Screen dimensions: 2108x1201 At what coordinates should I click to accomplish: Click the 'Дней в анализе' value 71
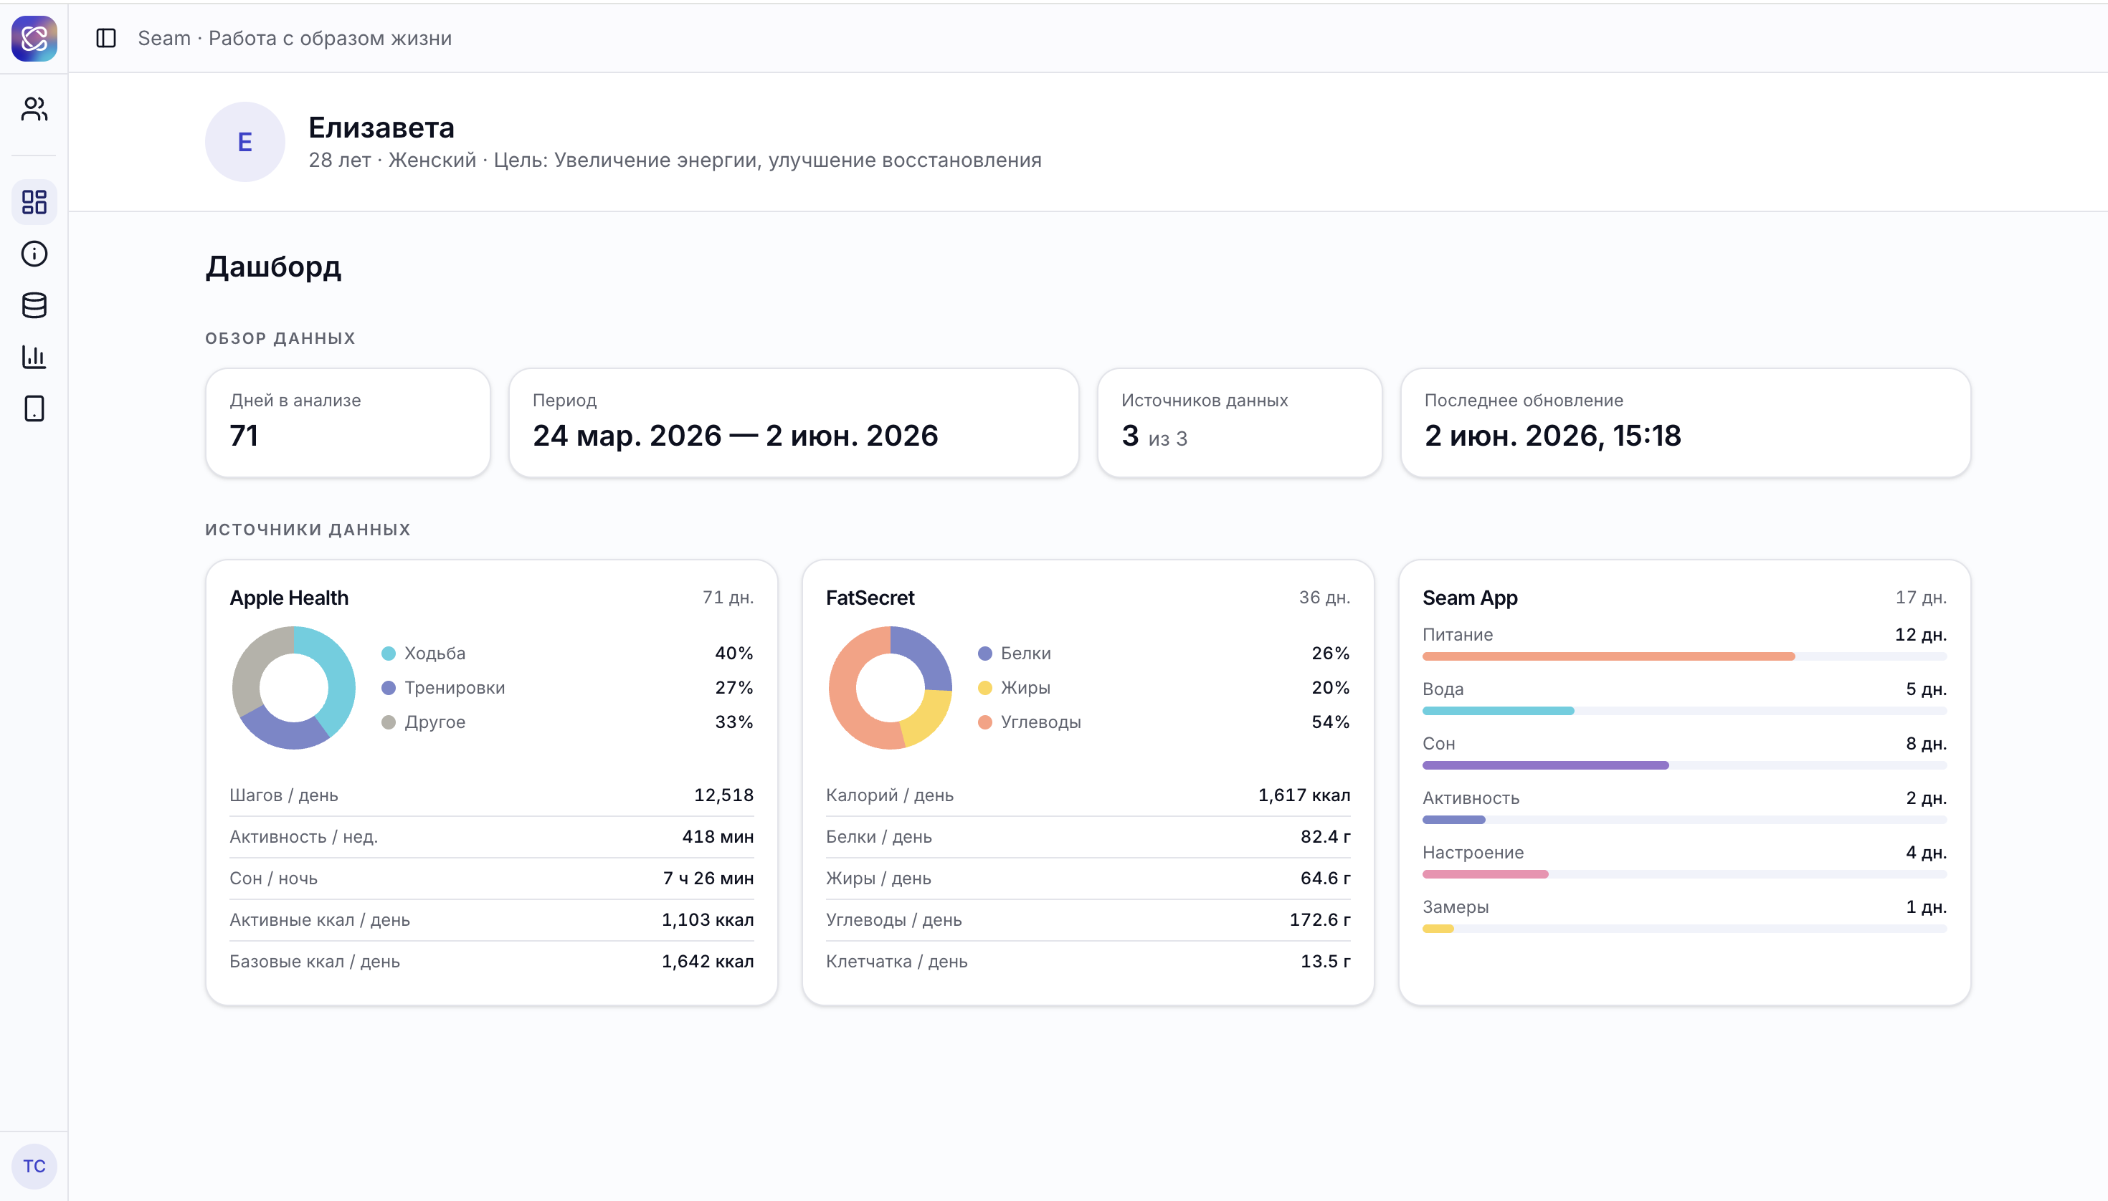coord(244,436)
